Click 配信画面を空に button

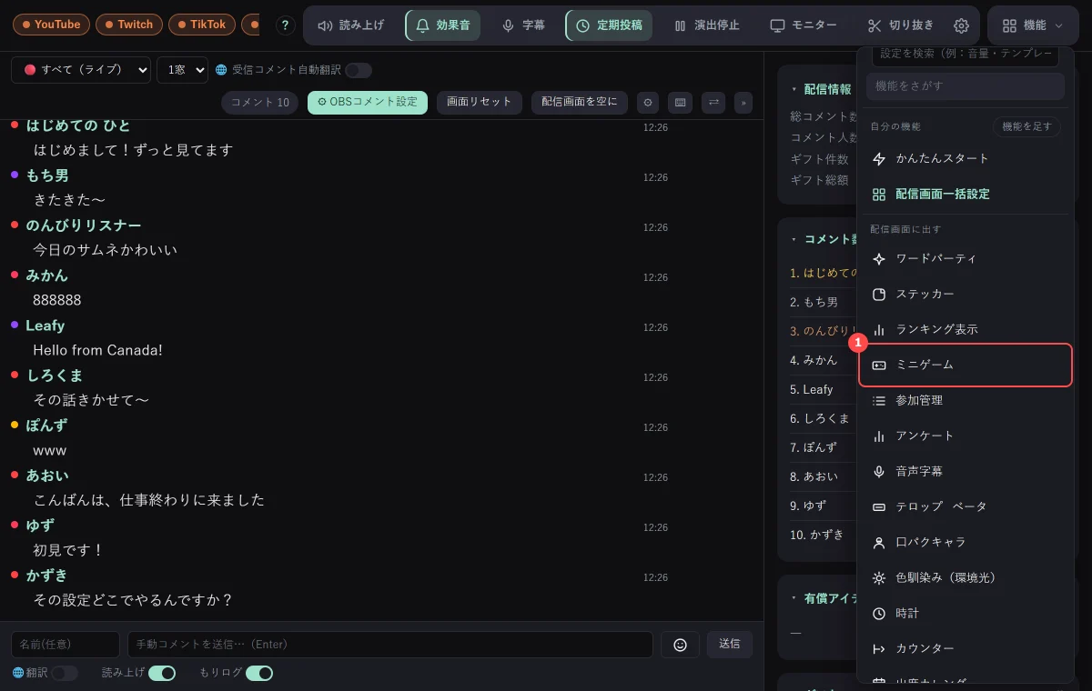point(580,102)
